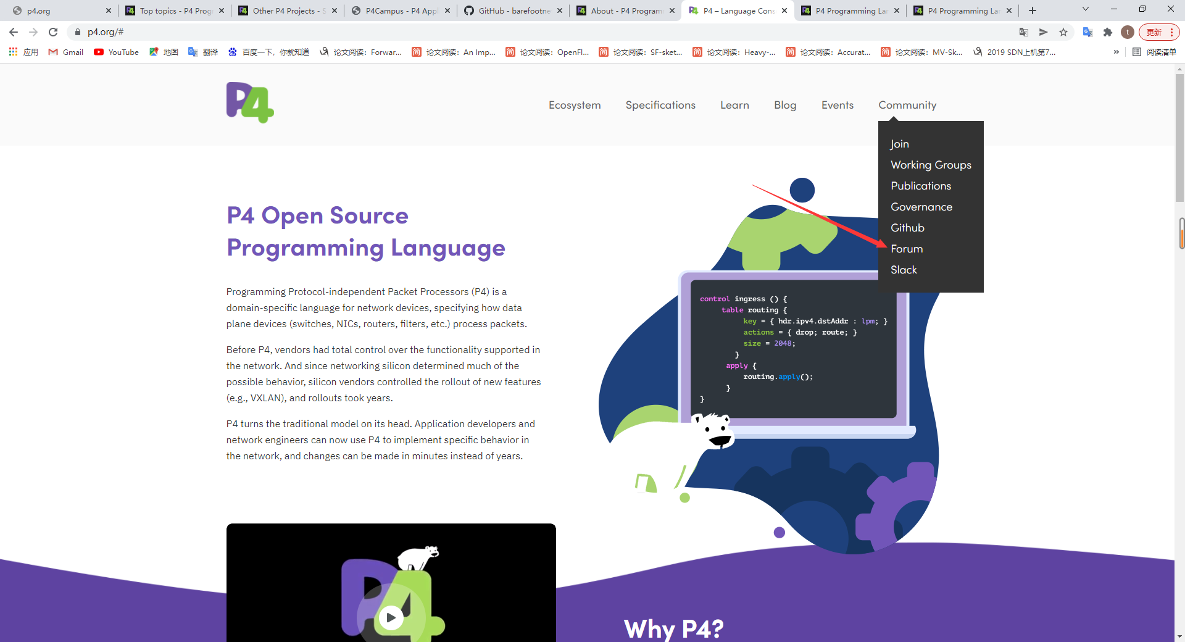Click the P4 video thumbnail
Viewport: 1185px width, 642px height.
(x=391, y=583)
